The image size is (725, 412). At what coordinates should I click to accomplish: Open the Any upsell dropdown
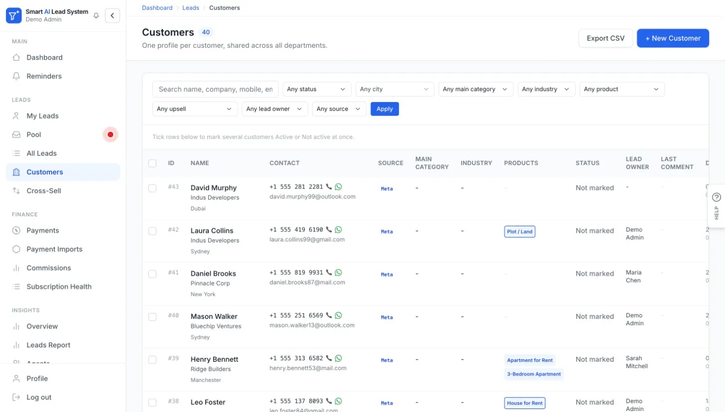195,109
